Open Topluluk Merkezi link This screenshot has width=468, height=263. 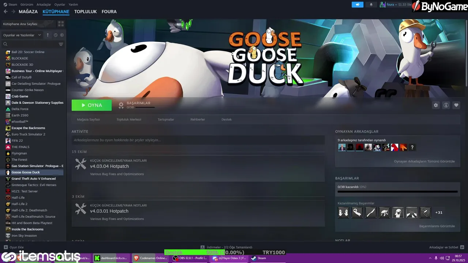(x=129, y=119)
